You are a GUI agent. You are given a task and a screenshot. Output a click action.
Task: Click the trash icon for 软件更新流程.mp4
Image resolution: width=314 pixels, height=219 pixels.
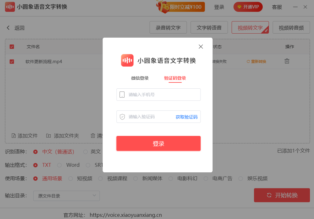click(287, 61)
